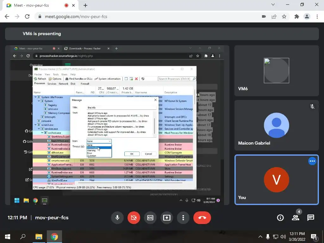
Task: Open options on your own video tile
Action: pos(312,161)
